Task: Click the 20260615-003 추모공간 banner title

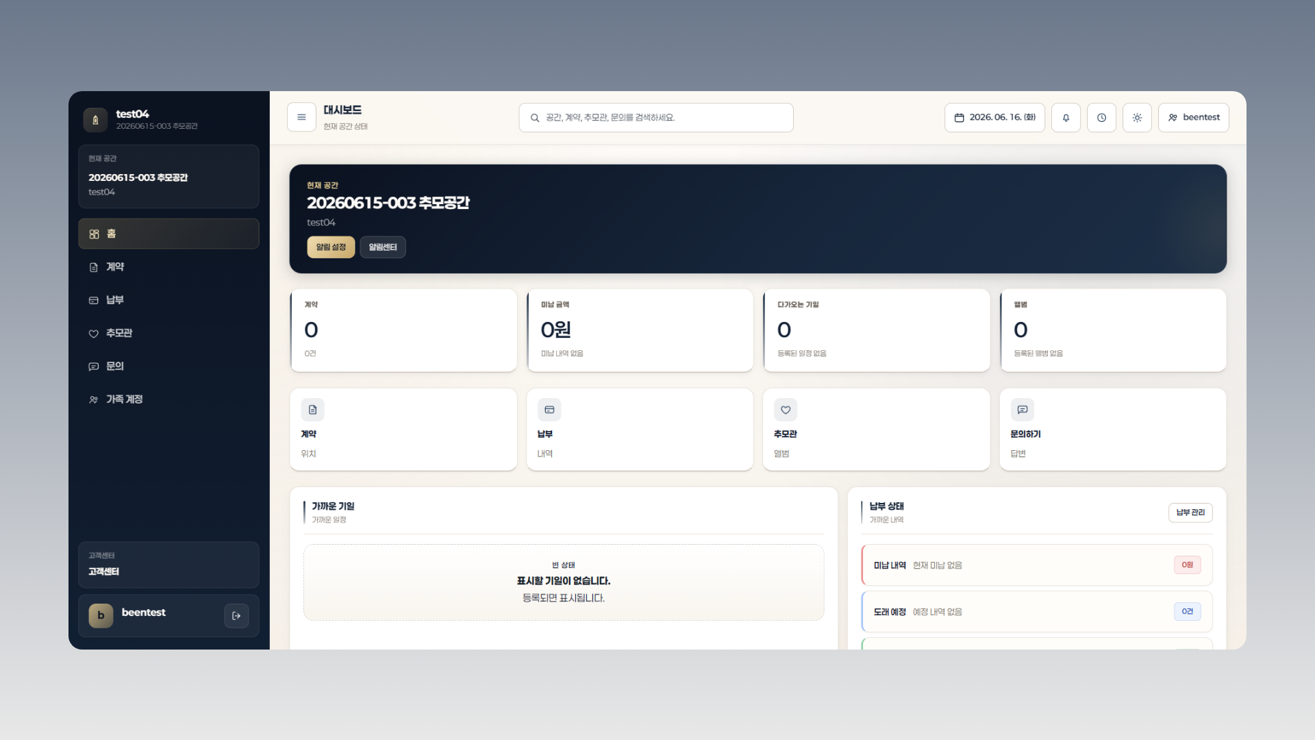Action: [388, 203]
